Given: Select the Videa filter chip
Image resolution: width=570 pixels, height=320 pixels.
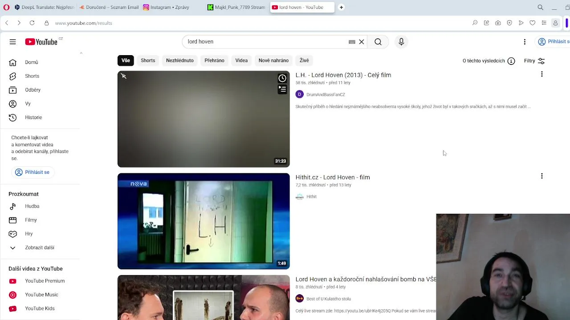Looking at the screenshot, I should tap(241, 60).
